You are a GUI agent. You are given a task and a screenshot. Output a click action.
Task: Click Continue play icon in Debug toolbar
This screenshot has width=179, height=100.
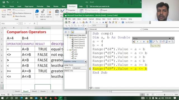138,42
